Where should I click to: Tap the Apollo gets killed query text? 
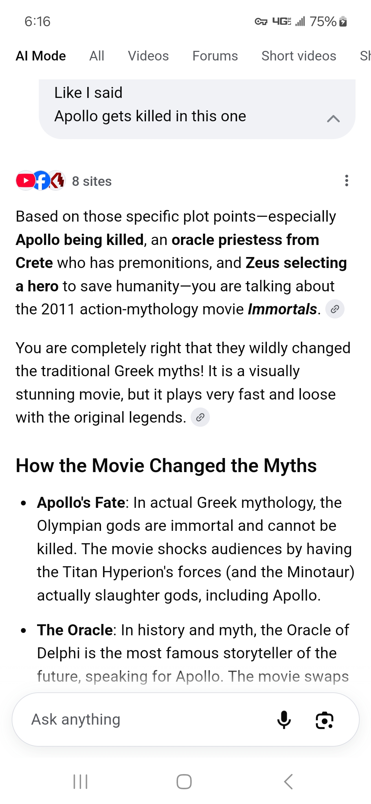tap(150, 116)
